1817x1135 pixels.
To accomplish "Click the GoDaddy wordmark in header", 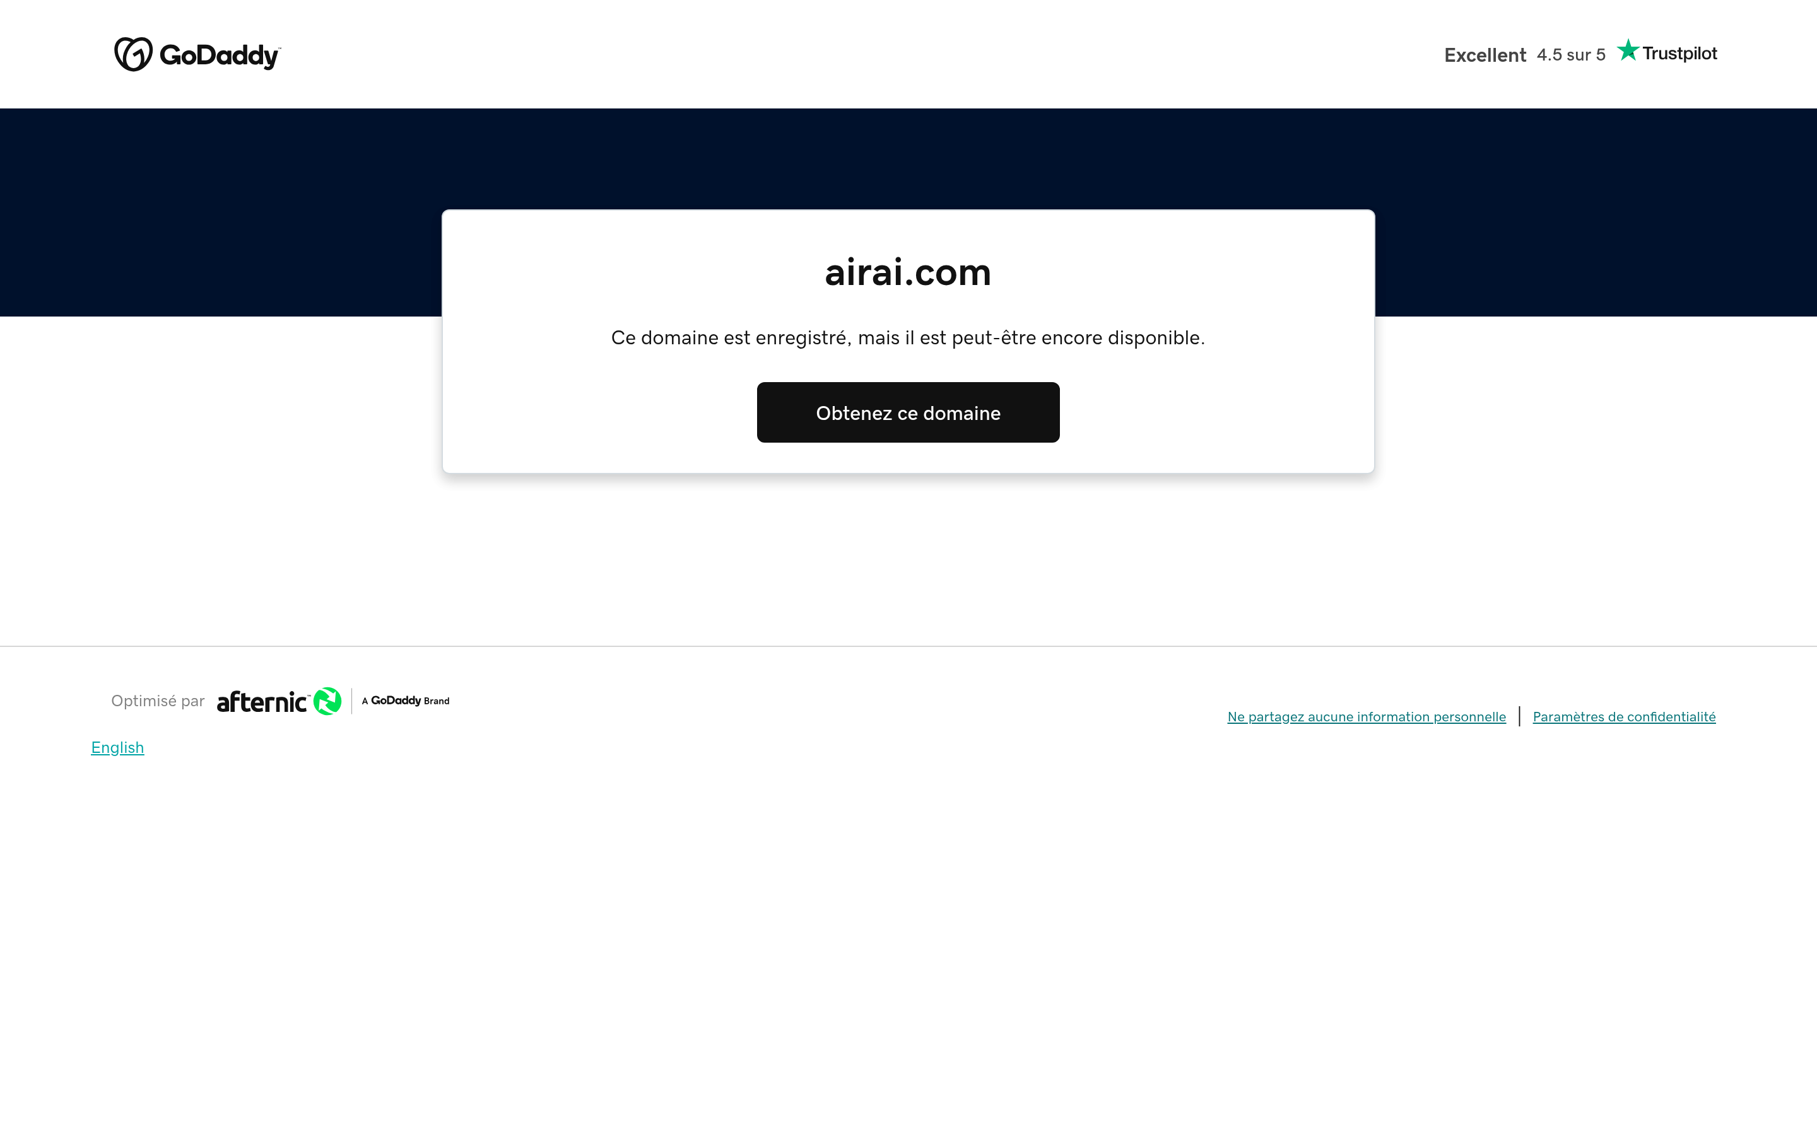I will (x=220, y=55).
